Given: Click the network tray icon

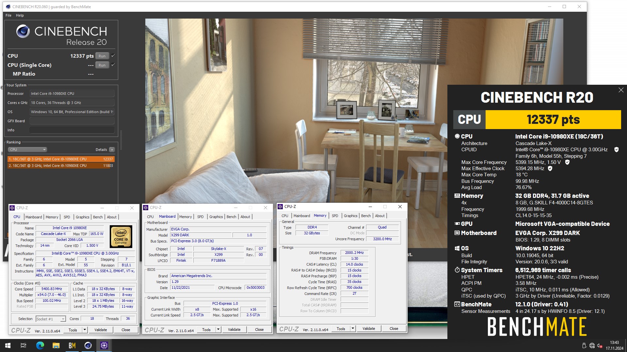Looking at the screenshot, I should click(x=592, y=345).
